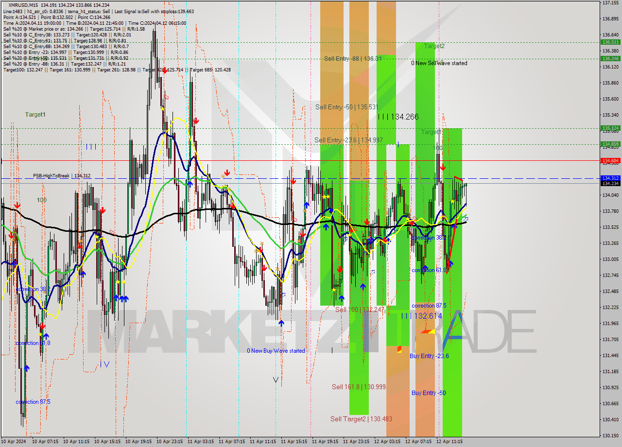Image resolution: width=622 pixels, height=447 pixels.
Task: Click the 136.895 price axis value
Action: click(x=611, y=19)
